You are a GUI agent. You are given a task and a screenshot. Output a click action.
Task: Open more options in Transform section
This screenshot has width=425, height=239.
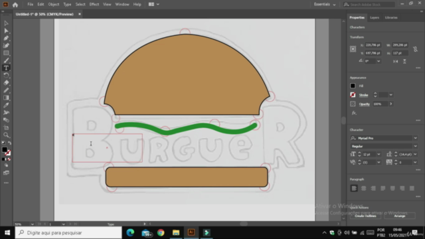[x=418, y=68]
